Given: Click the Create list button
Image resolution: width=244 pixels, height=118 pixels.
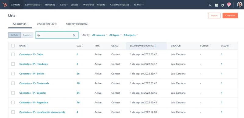Looking at the screenshot, I should (230, 16).
